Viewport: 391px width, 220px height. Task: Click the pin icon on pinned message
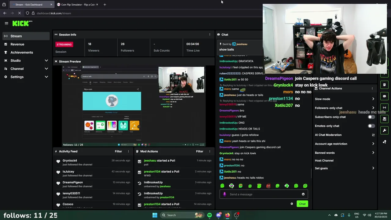tap(221, 44)
